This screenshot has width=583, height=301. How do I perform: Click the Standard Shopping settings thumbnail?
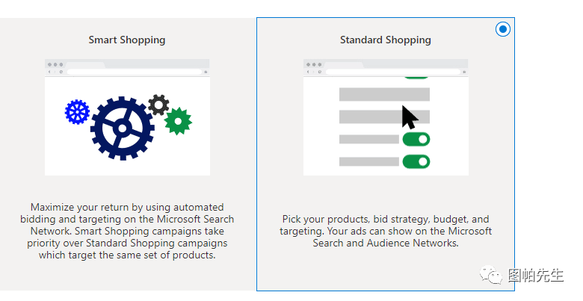[386, 117]
